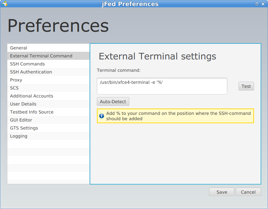The image size is (268, 209).
Task: Click the Test terminal command button
Action: [246, 86]
